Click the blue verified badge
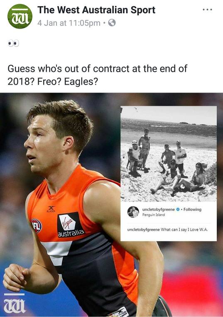This screenshot has width=223, height=317. click(x=178, y=210)
